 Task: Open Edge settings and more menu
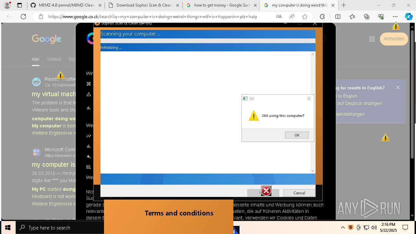395,17
